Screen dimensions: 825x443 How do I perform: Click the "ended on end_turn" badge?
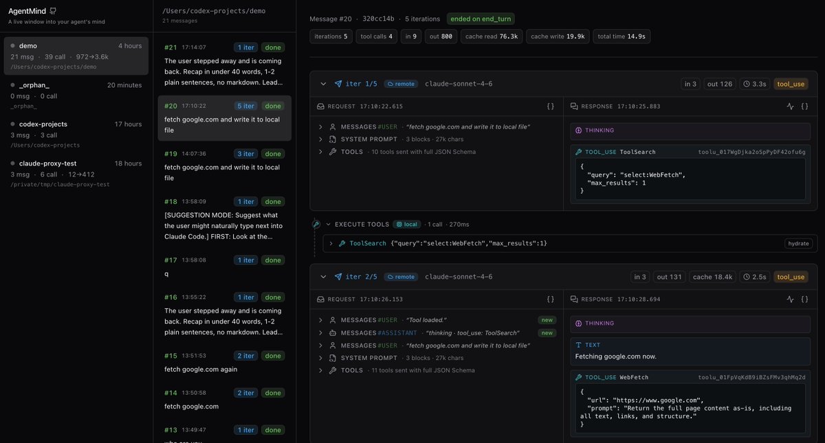(x=481, y=19)
